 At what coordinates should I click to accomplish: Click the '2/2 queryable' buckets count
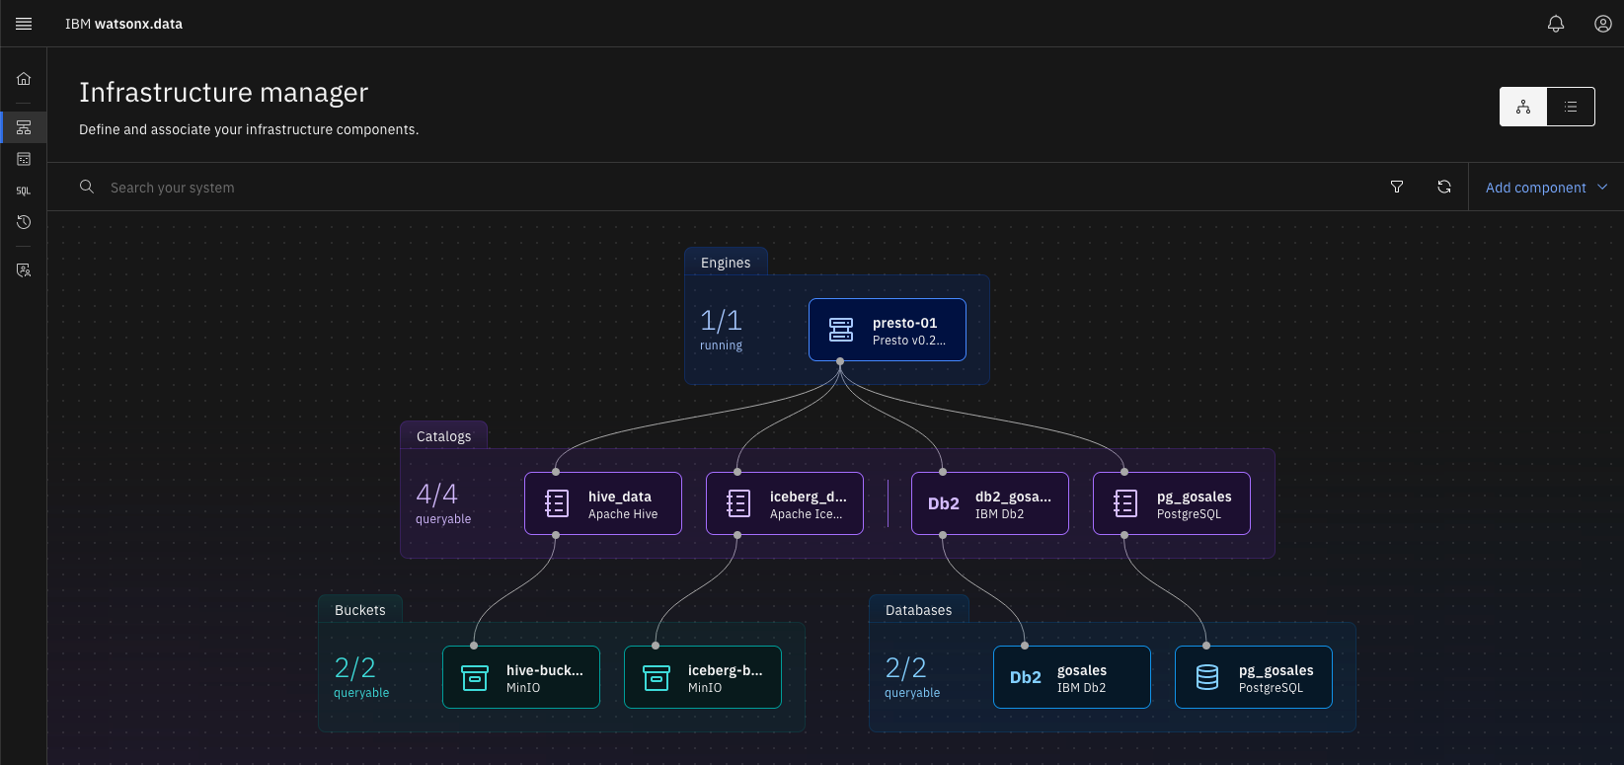[x=361, y=677]
